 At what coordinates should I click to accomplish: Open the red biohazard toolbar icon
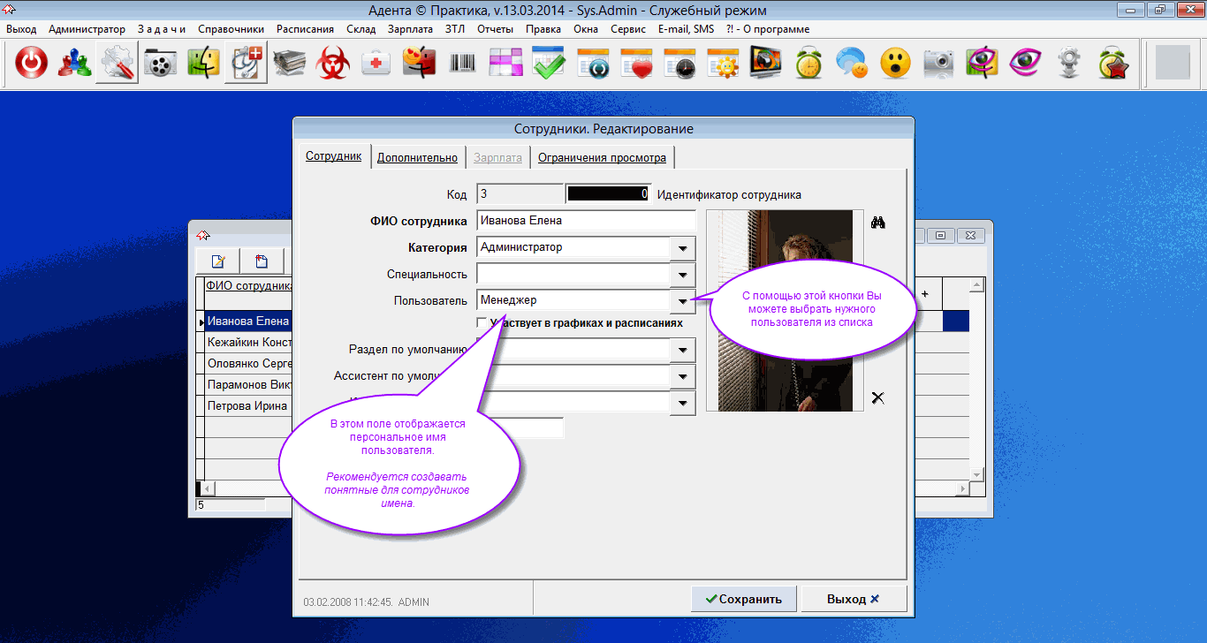pos(333,64)
